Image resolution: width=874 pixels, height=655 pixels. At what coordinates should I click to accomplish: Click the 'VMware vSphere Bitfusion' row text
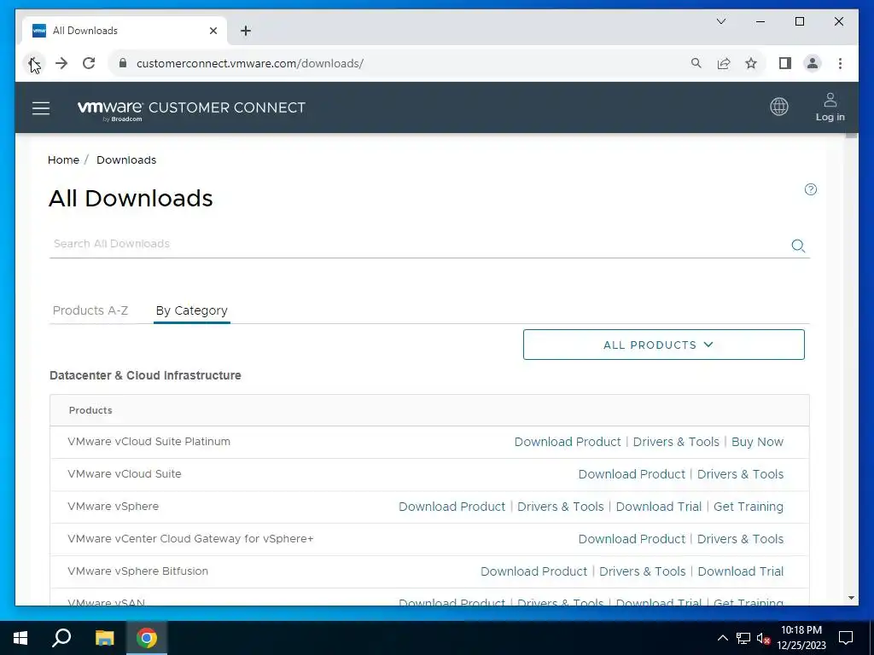coord(137,571)
